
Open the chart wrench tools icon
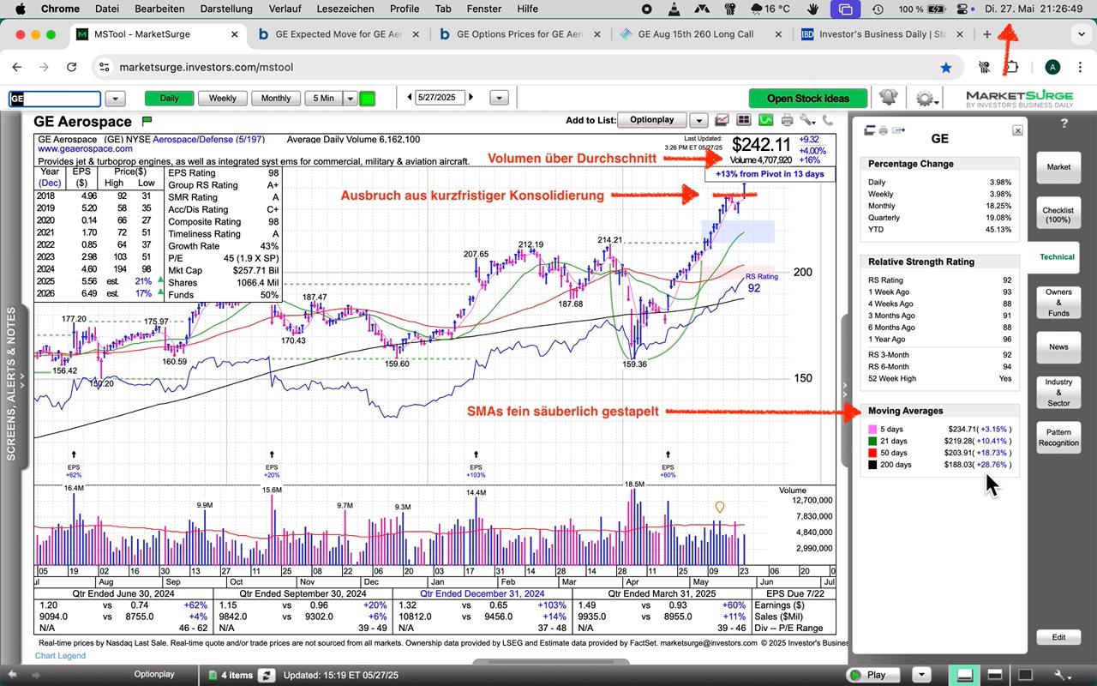tap(806, 121)
